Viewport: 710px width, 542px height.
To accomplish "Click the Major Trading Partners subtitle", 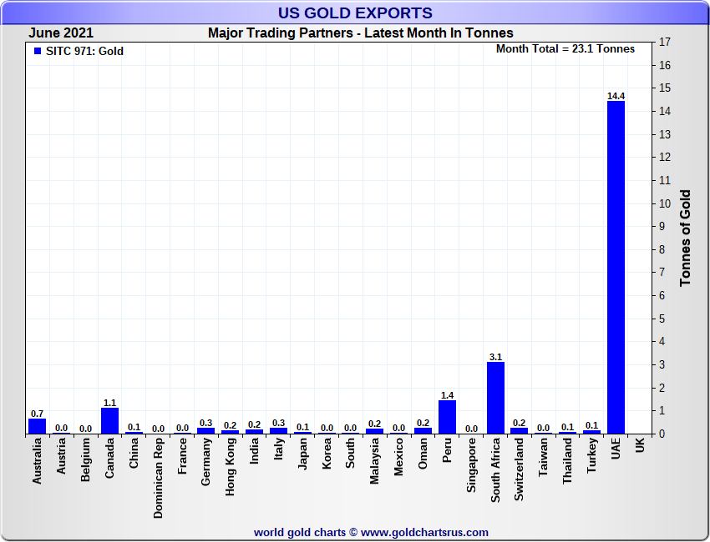I will point(360,33).
